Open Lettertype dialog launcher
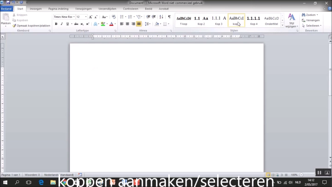Viewport: 332px width, 187px height. pyautogui.click(x=115, y=31)
